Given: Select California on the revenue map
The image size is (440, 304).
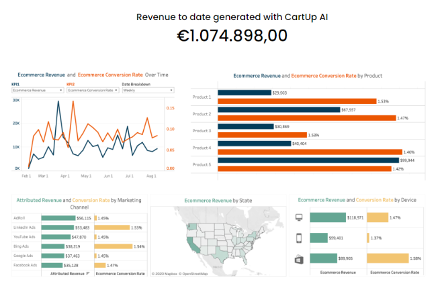Looking at the screenshot, I should point(191,244).
